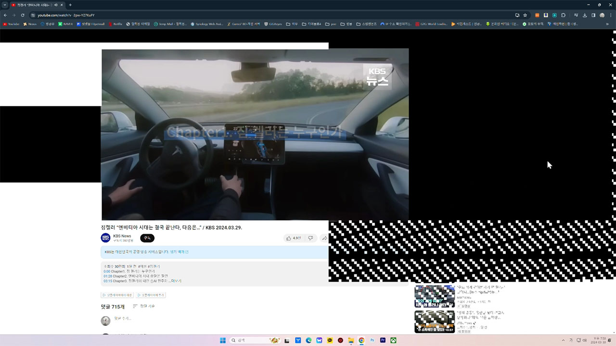Open the Xbox app in the taskbar

tap(393, 340)
